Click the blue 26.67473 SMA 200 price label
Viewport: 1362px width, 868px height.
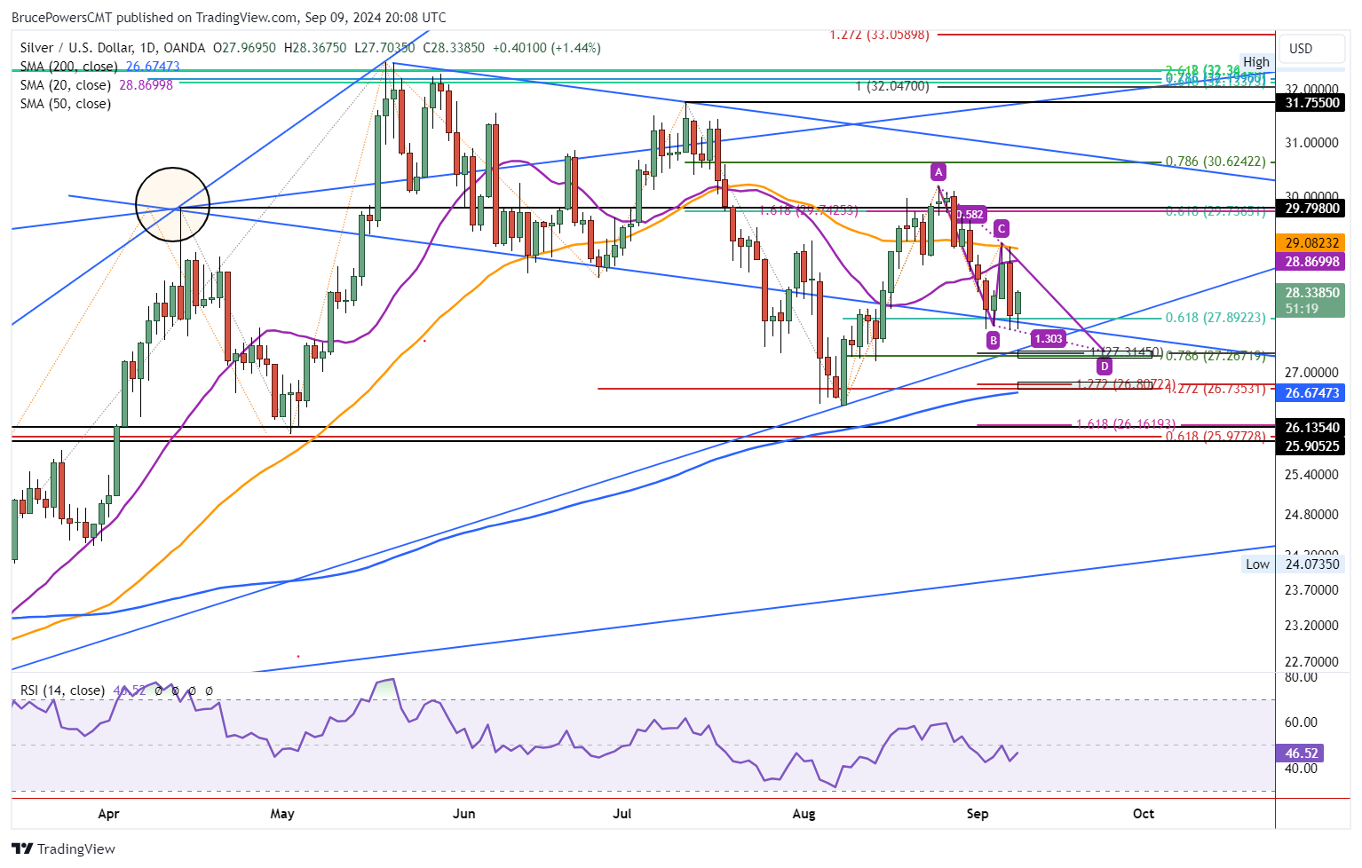point(1311,392)
